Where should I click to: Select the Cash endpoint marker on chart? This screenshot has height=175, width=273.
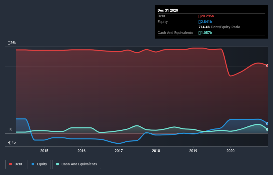click(x=267, y=129)
